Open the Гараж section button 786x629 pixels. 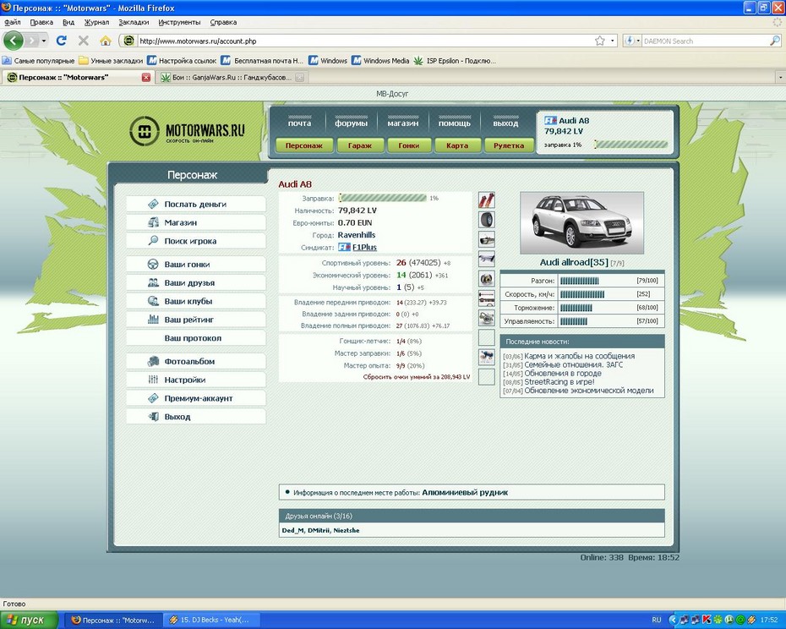(x=359, y=145)
